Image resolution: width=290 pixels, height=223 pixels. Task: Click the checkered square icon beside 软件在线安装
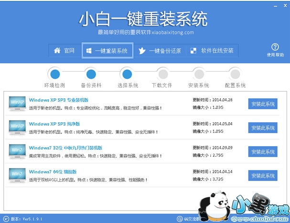pos(193,51)
